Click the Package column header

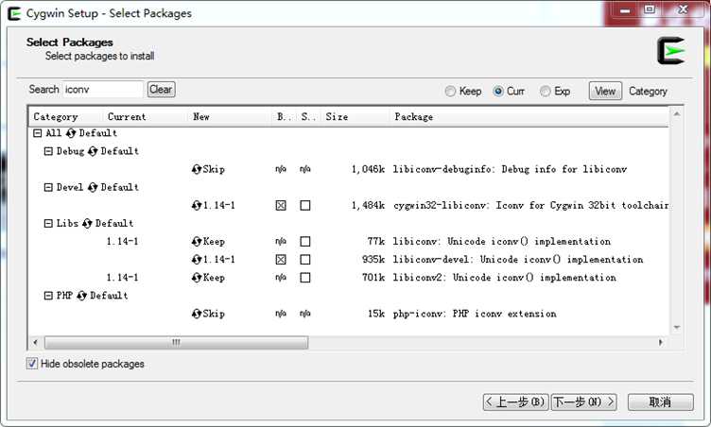[529, 116]
